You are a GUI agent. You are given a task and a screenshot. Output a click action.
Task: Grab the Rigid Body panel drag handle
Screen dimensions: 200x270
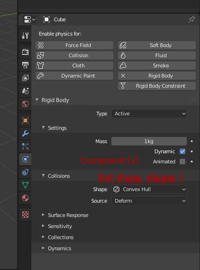[194, 100]
